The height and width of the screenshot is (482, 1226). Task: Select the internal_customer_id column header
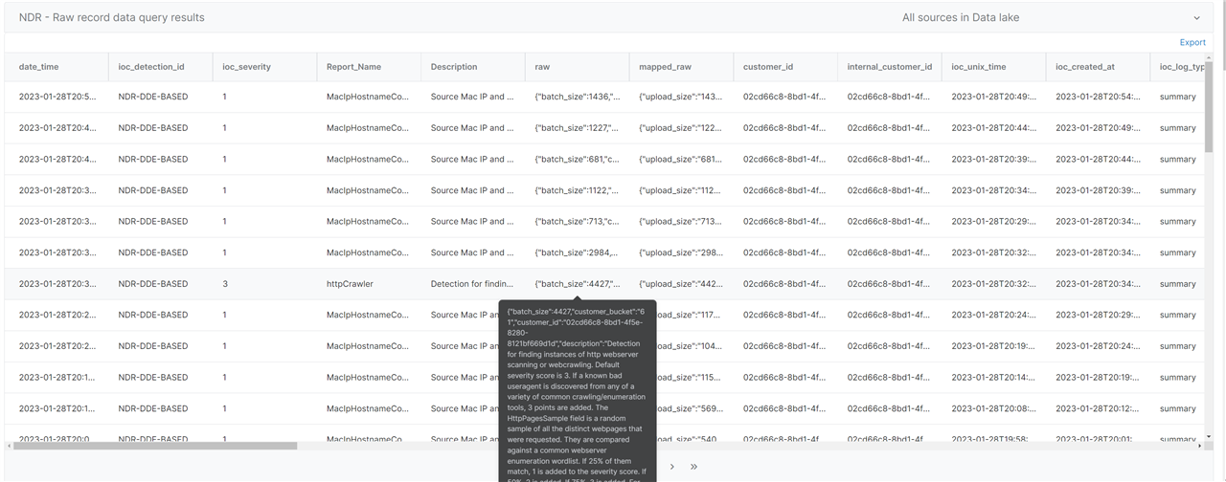(890, 67)
